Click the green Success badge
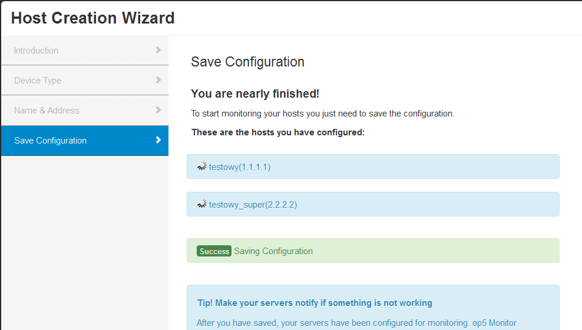582x330 pixels. point(214,251)
